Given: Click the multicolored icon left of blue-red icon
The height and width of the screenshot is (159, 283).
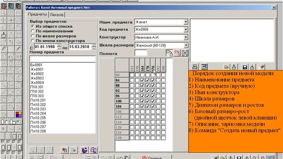Looking at the screenshot, I should point(84,150).
